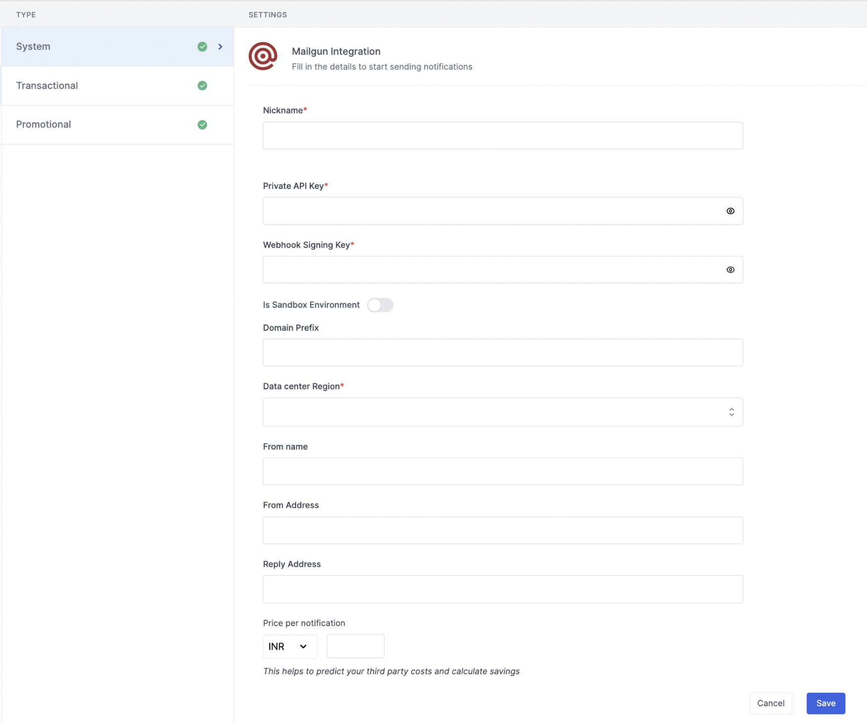Click green check icon beside System

coord(202,46)
